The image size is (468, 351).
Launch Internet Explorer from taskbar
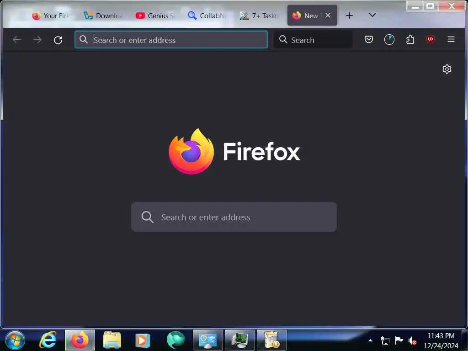point(48,340)
